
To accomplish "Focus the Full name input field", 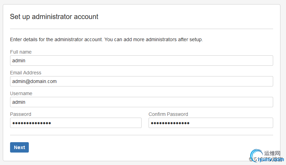I will (x=142, y=61).
